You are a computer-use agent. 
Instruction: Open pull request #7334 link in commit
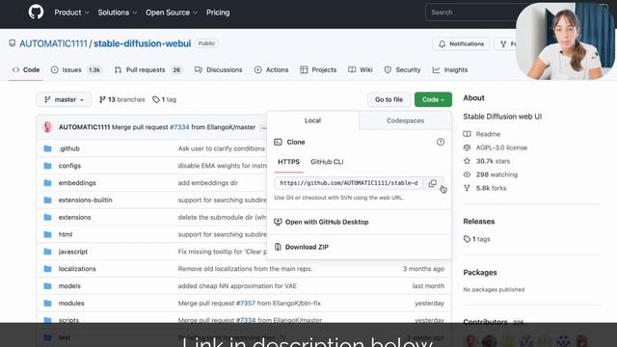tap(179, 127)
